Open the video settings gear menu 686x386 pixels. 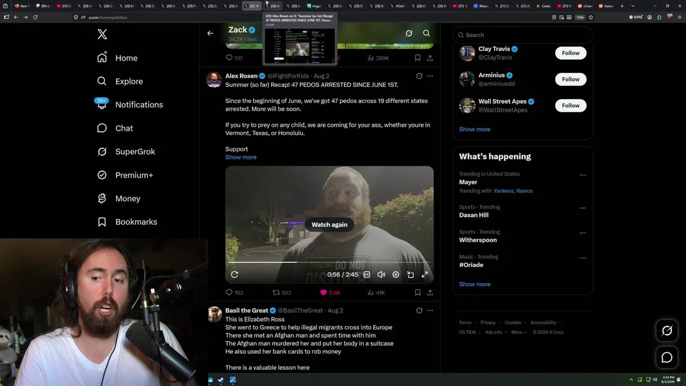point(396,274)
